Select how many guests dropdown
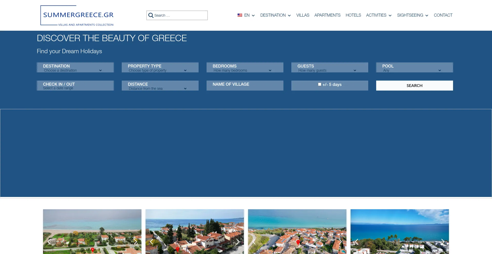The height and width of the screenshot is (254, 492). click(330, 68)
